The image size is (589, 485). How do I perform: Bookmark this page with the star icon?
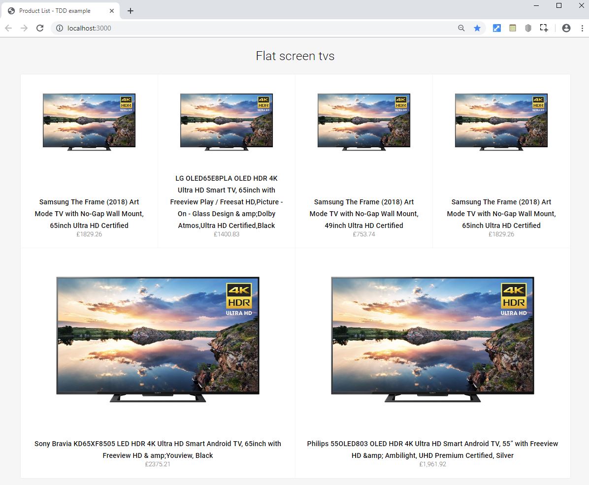[477, 28]
